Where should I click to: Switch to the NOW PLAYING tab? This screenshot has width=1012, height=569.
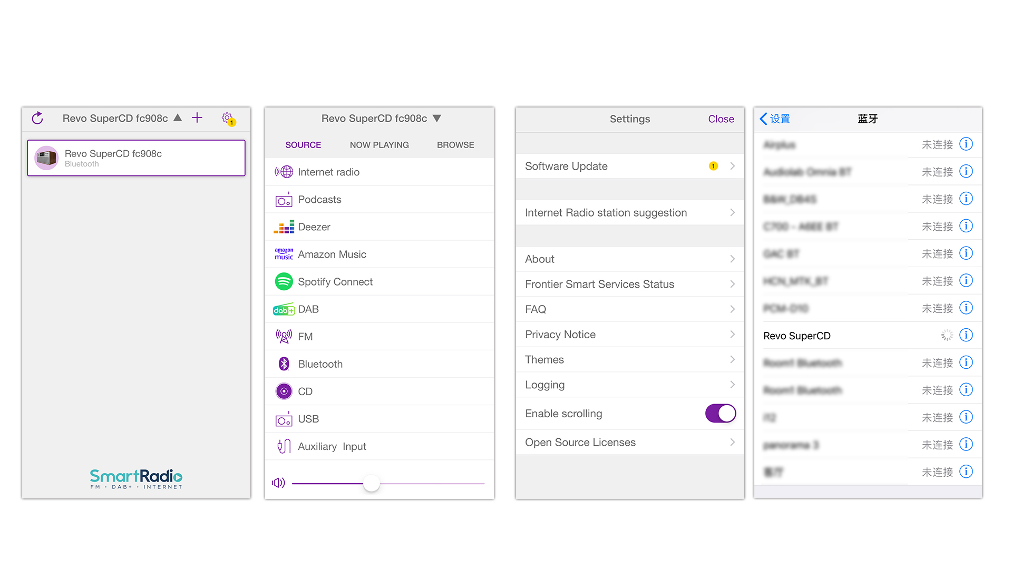(379, 145)
